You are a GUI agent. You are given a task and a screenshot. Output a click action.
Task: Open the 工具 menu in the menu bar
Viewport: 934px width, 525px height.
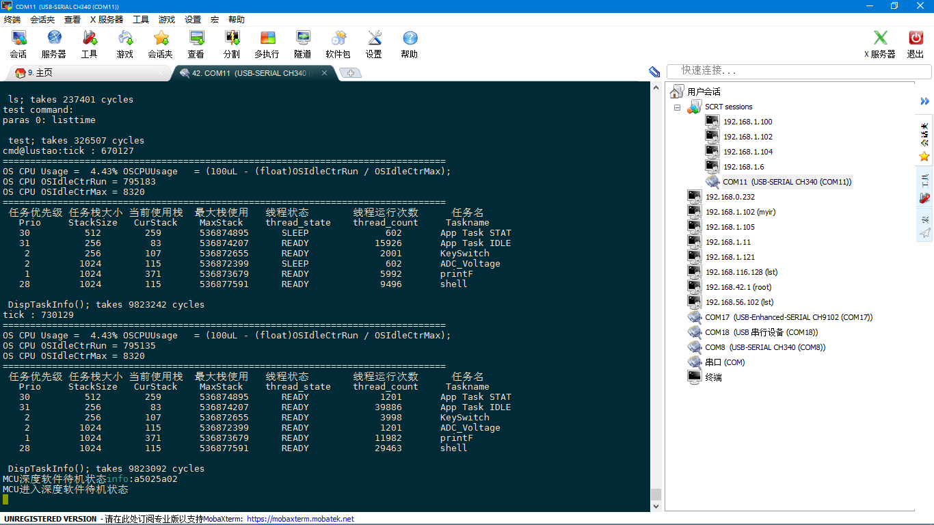(x=141, y=20)
